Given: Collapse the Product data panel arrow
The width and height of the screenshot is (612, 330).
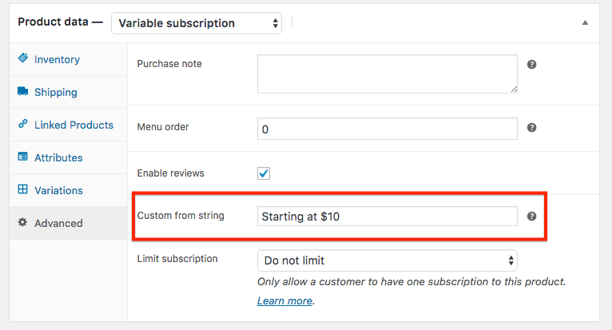Looking at the screenshot, I should [x=585, y=22].
